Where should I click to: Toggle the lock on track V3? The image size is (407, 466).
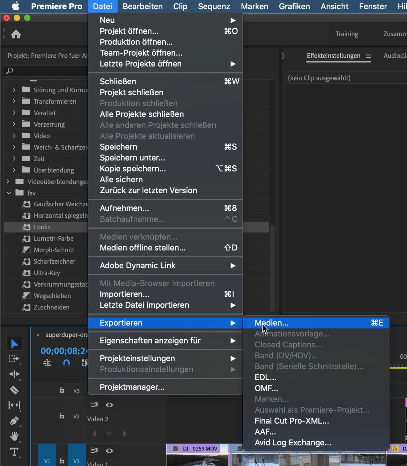62,390
